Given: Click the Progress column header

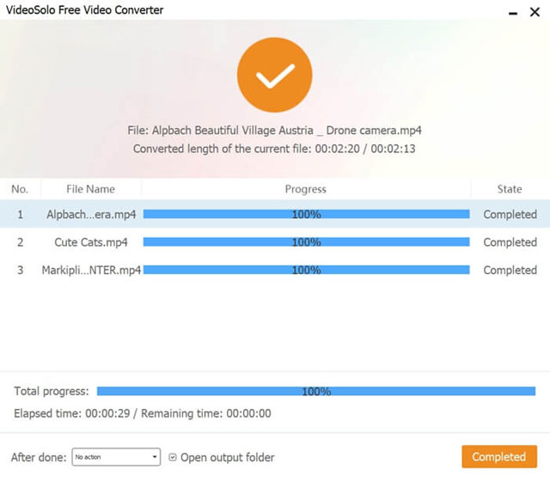Looking at the screenshot, I should click(x=306, y=189).
